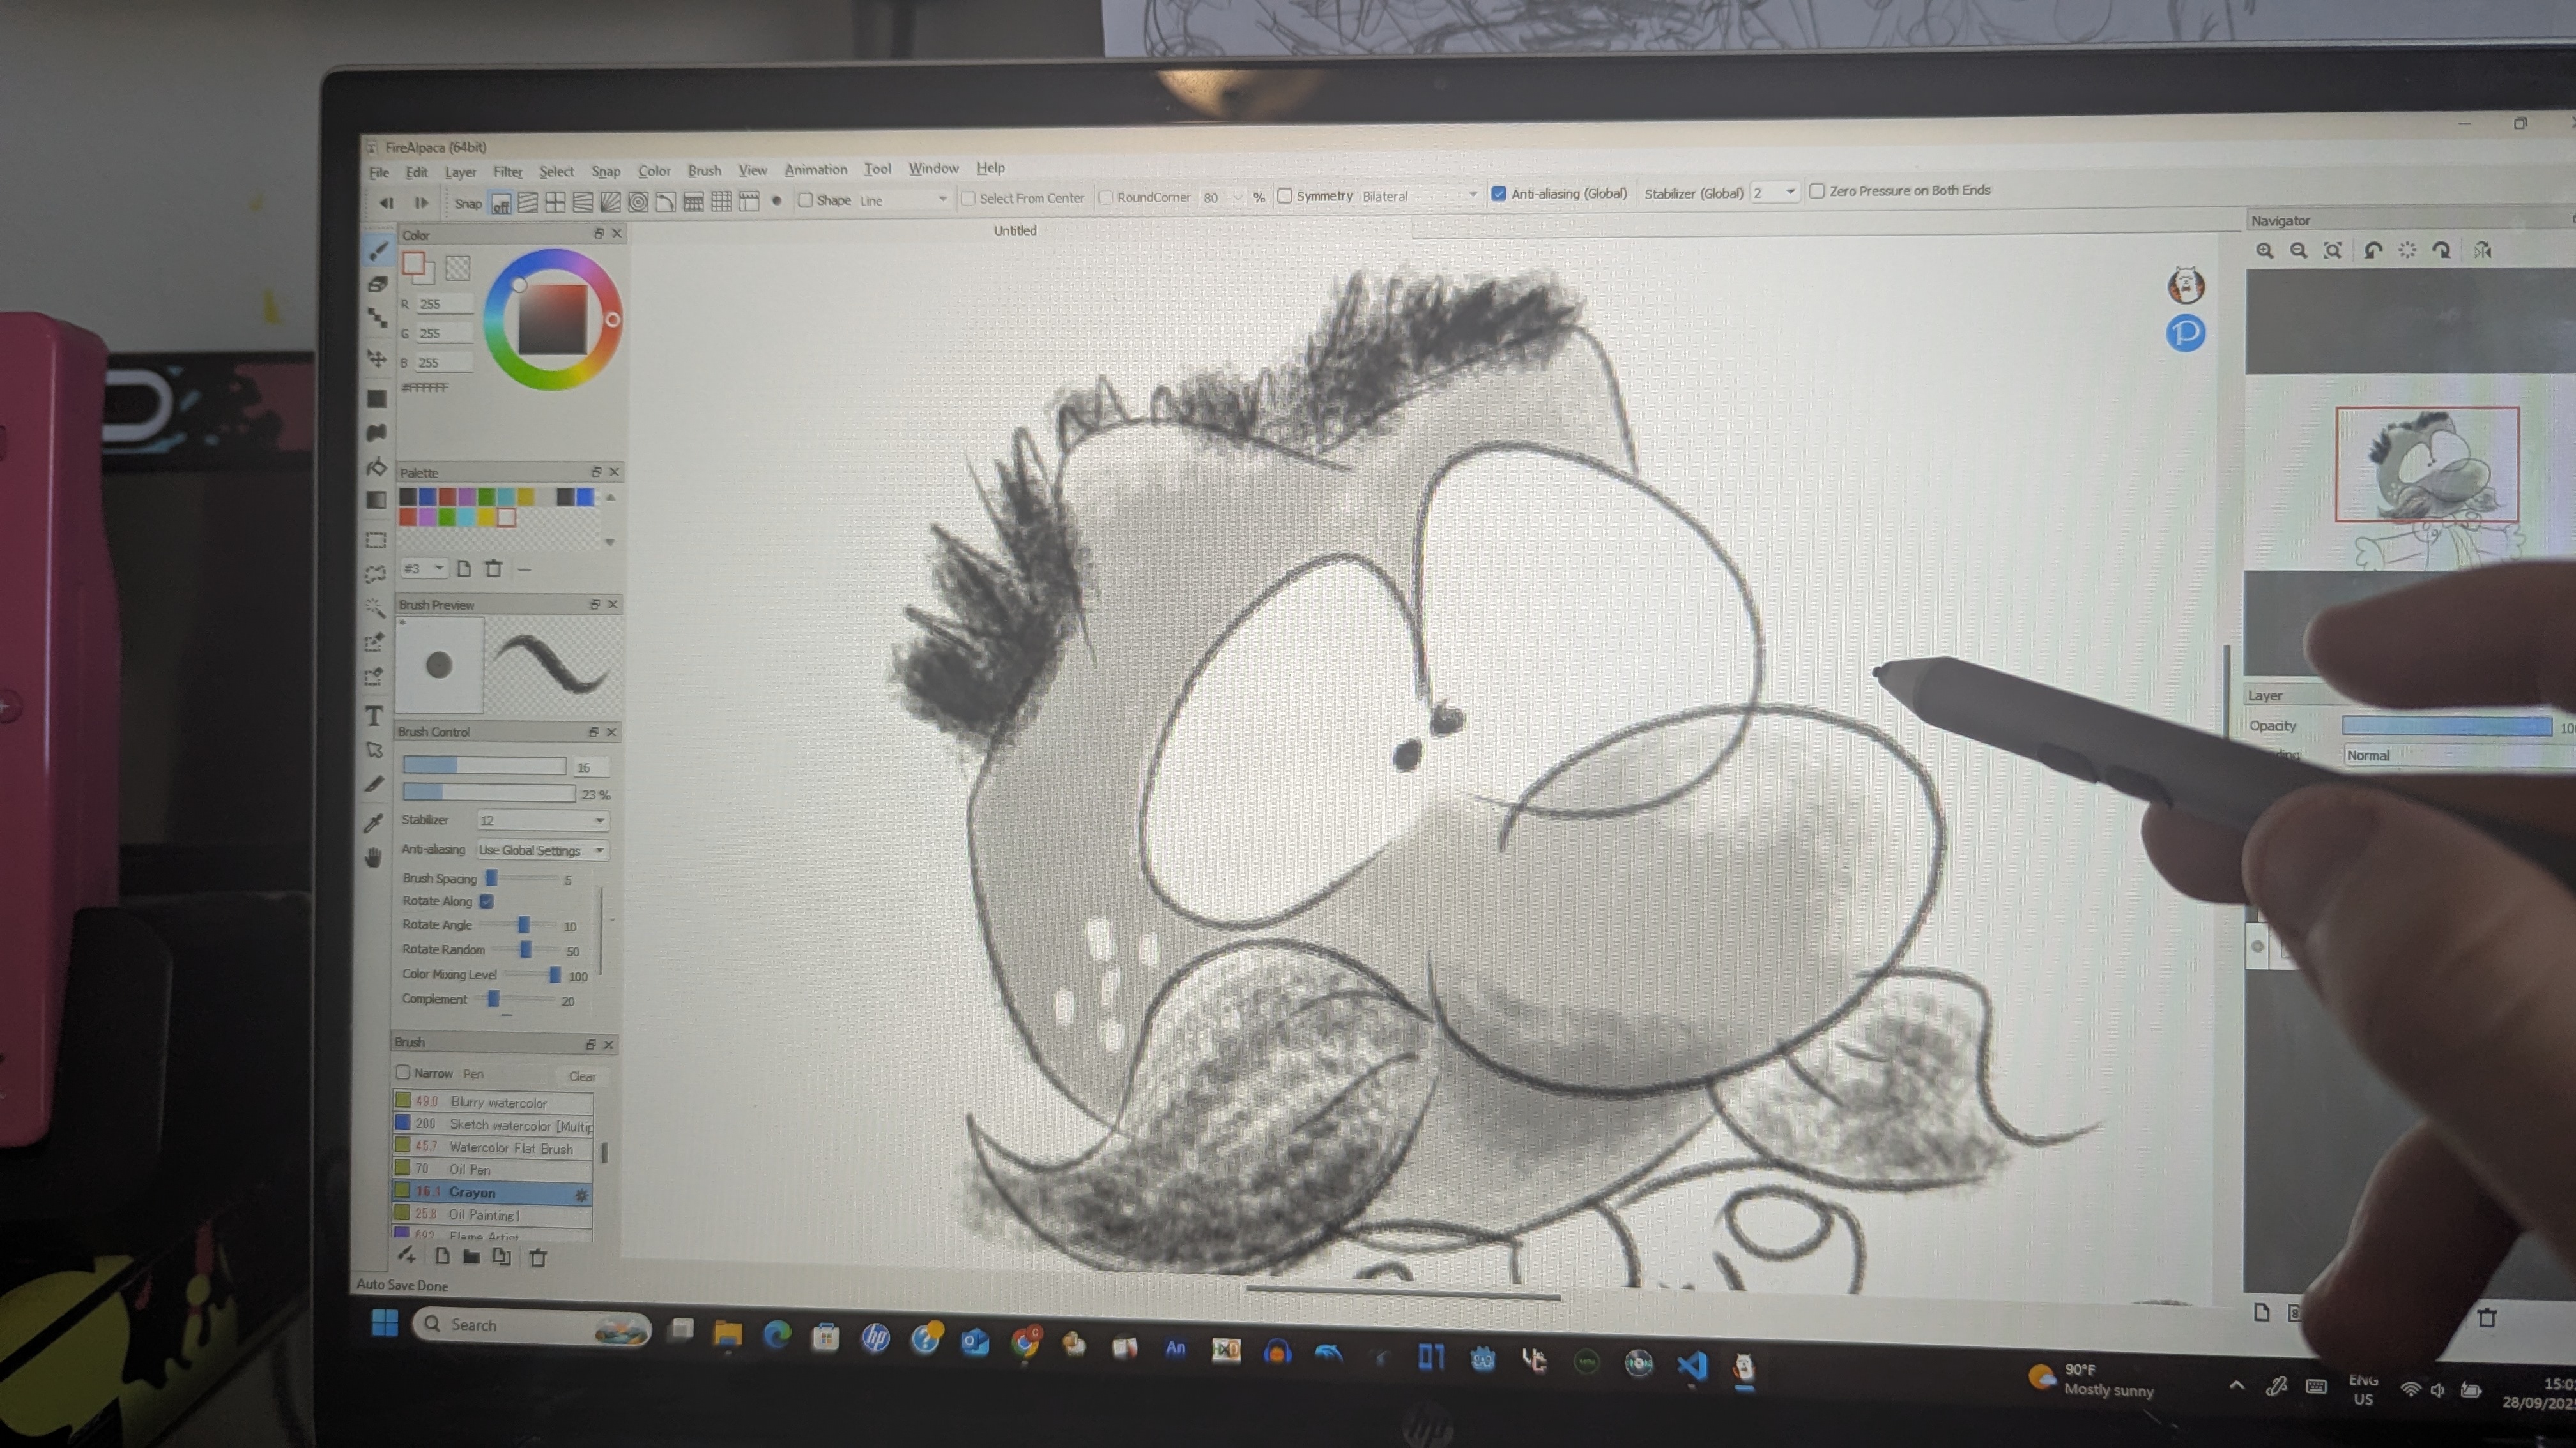Viewport: 2576px width, 1448px height.
Task: Select the Text tool
Action: pyautogui.click(x=374, y=716)
